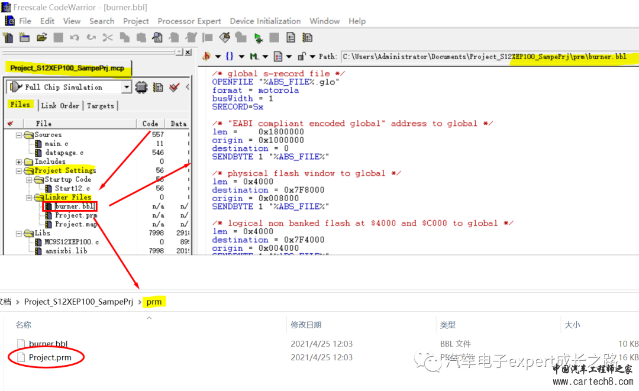This screenshot has height=391, width=639.
Task: Click the target settings chip icon
Action: click(x=141, y=87)
